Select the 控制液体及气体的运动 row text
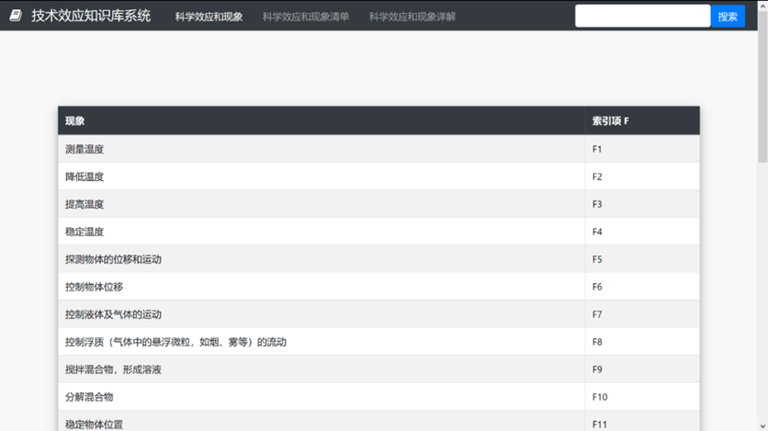768x431 pixels. click(113, 314)
